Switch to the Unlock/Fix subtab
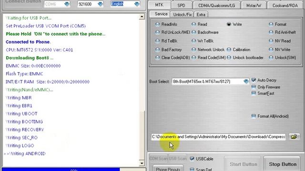The image size is (305, 171). point(183,14)
